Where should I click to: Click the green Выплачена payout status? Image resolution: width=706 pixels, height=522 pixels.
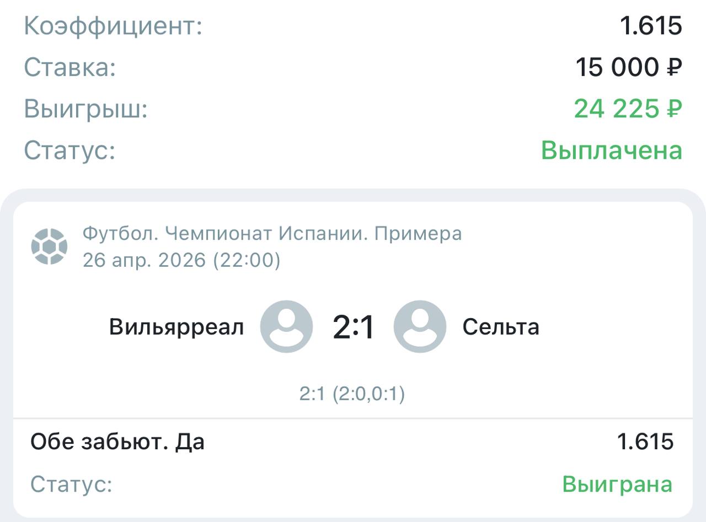pyautogui.click(x=611, y=150)
